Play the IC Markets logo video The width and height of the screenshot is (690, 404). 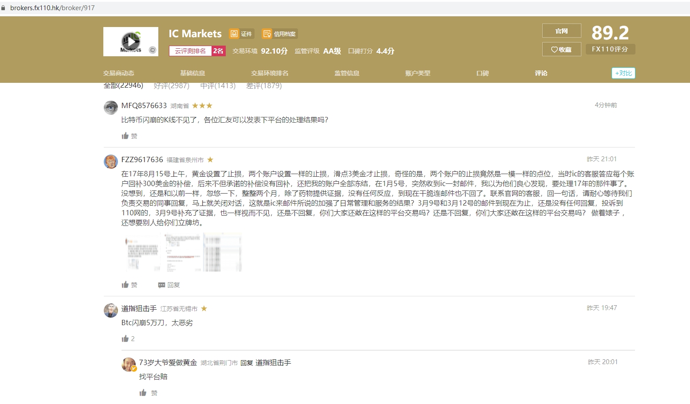[x=131, y=42]
